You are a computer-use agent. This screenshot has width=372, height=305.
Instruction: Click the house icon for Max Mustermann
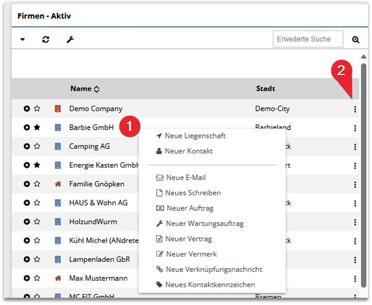[58, 278]
